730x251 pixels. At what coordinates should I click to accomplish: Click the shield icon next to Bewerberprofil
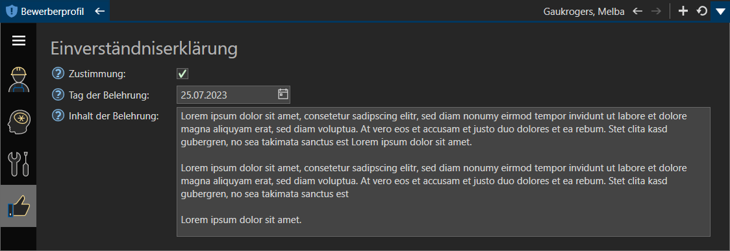10,11
